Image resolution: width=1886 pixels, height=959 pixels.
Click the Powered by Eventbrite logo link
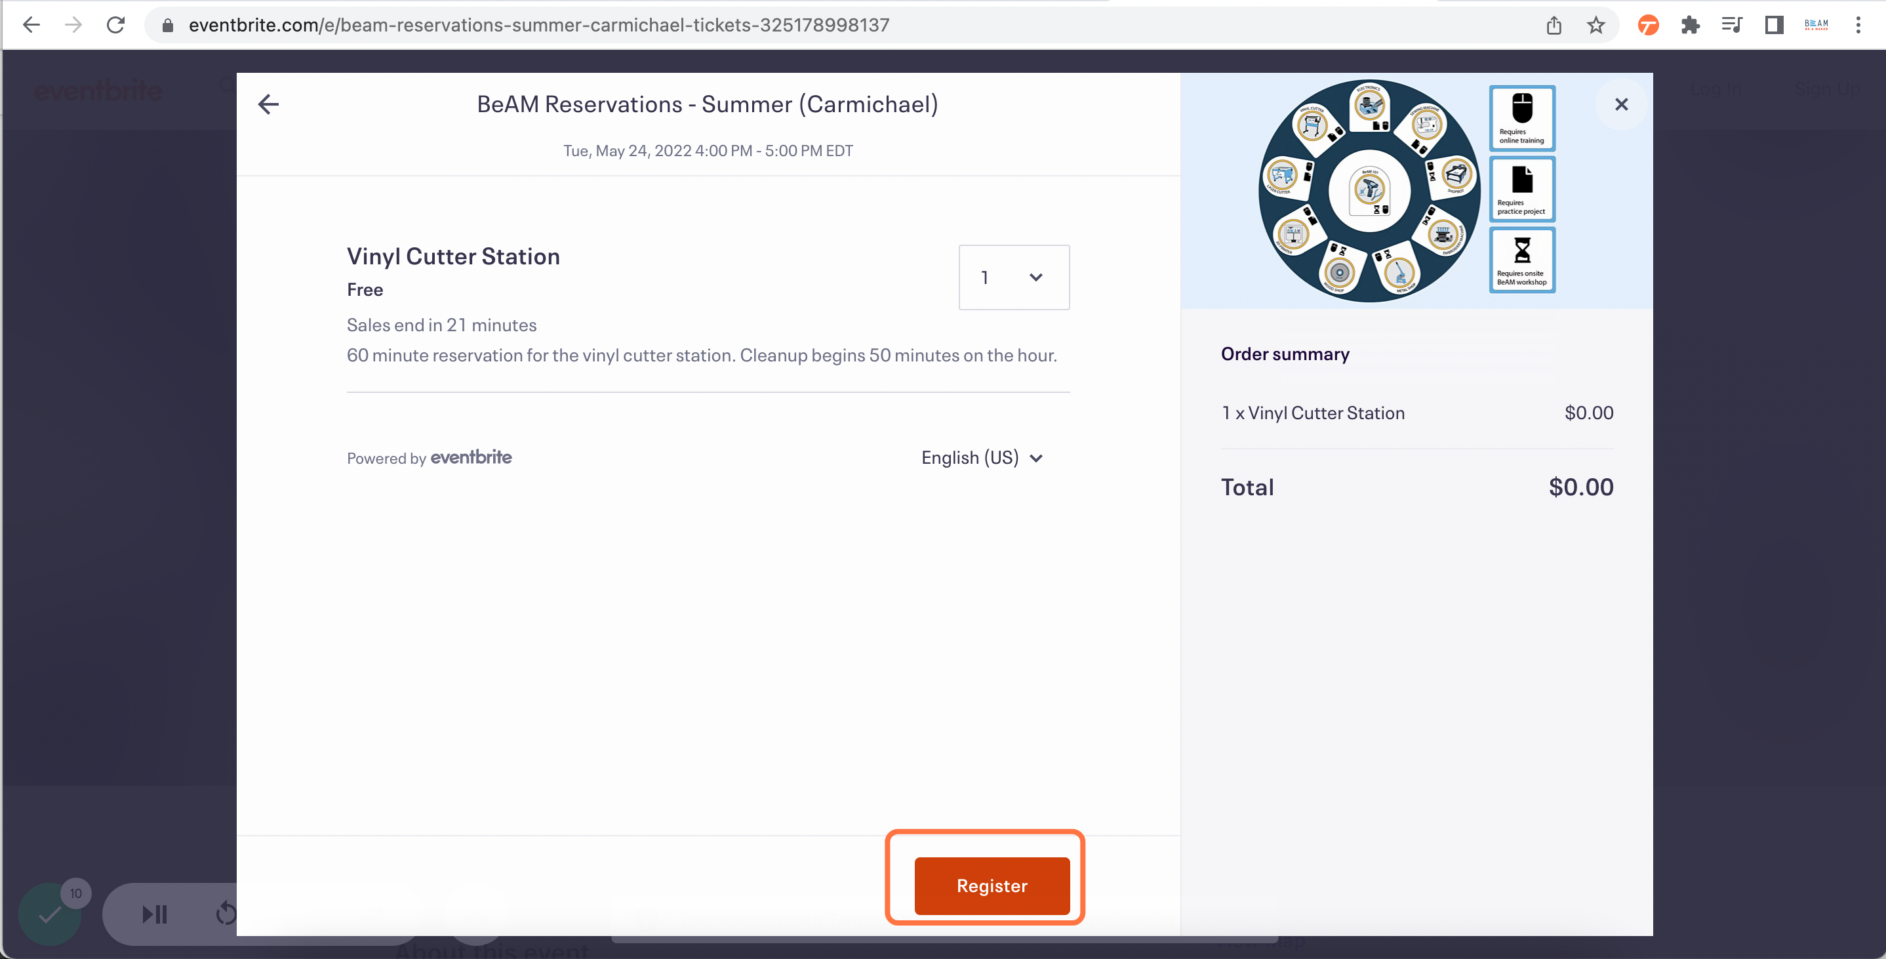pyautogui.click(x=471, y=457)
